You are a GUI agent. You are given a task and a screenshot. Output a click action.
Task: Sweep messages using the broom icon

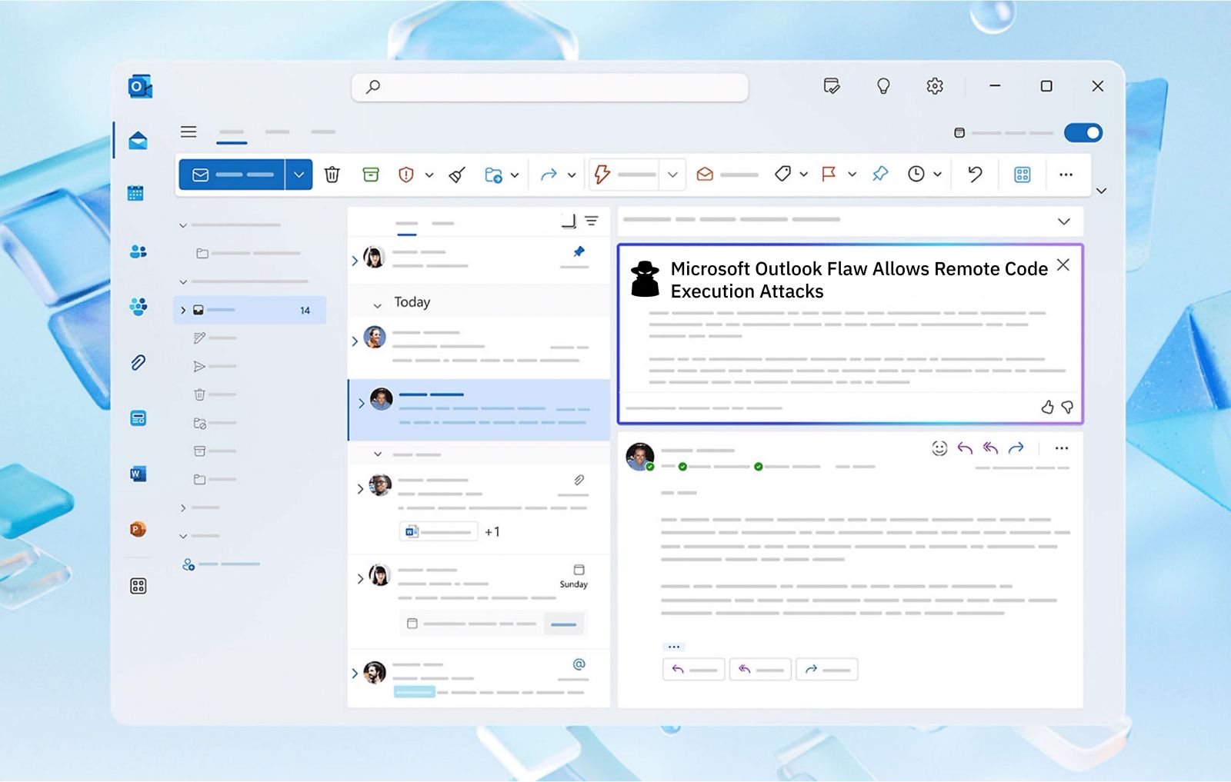coord(457,175)
